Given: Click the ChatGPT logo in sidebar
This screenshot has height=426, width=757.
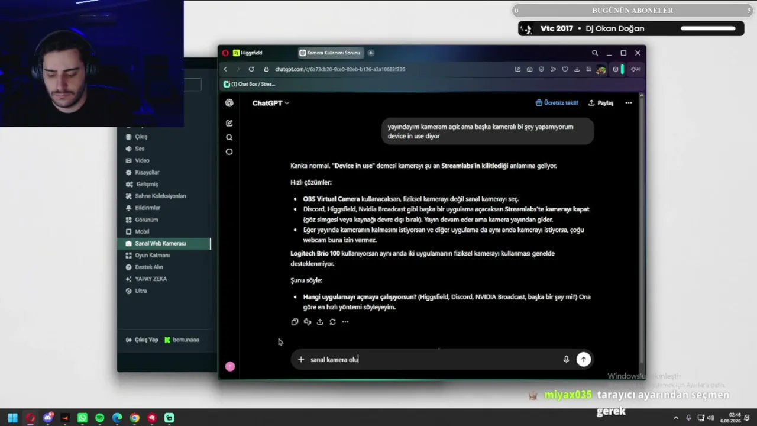Looking at the screenshot, I should (229, 103).
